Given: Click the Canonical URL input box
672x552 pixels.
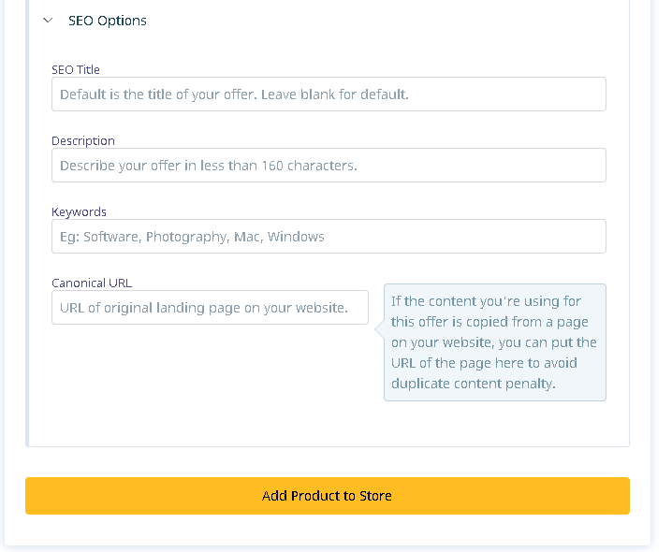Looking at the screenshot, I should tap(210, 308).
